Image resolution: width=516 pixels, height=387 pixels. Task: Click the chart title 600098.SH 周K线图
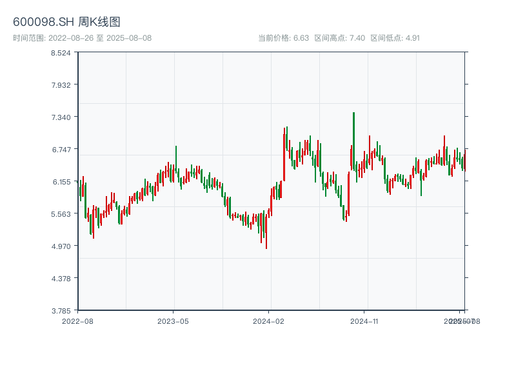pyautogui.click(x=66, y=23)
